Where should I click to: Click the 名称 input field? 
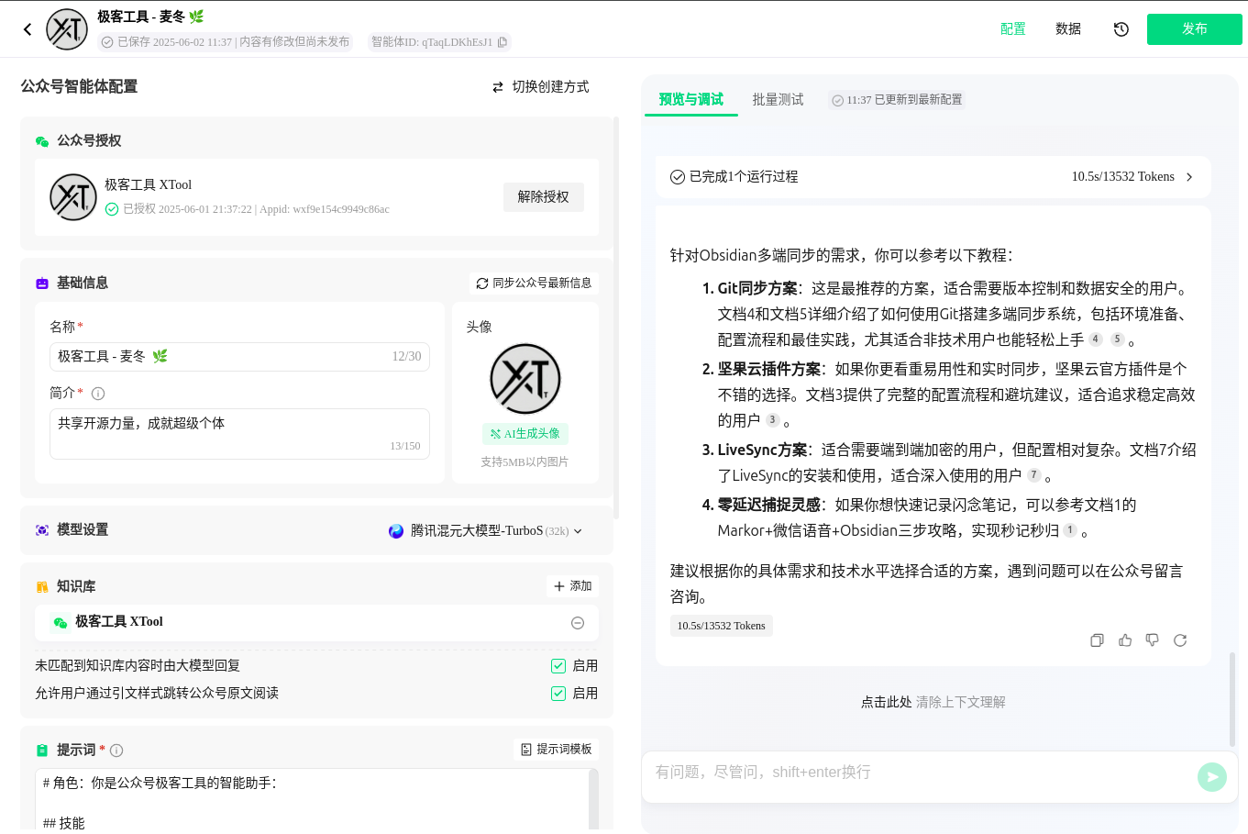(220, 357)
